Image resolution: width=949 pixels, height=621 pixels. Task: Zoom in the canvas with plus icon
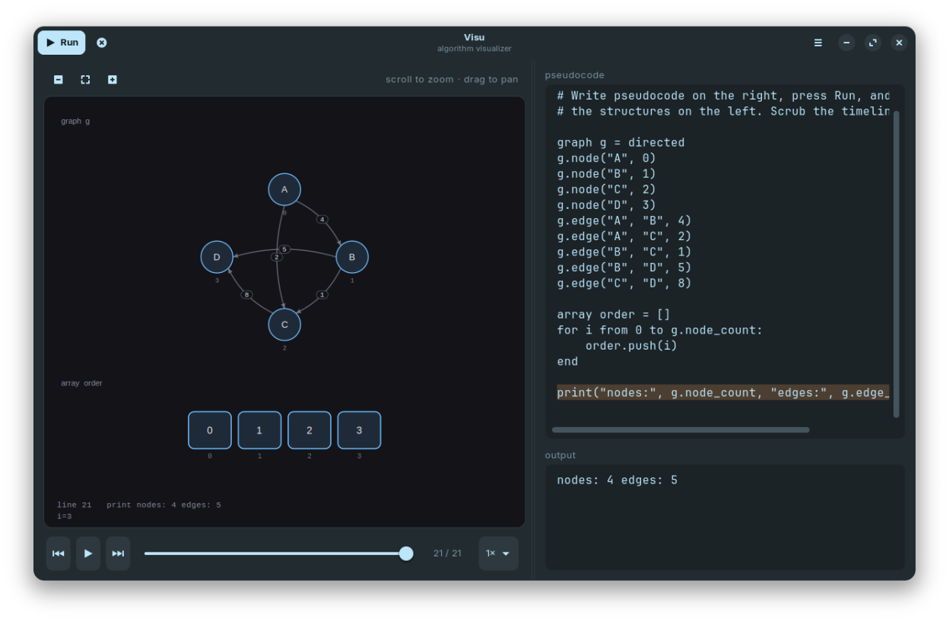coord(113,79)
